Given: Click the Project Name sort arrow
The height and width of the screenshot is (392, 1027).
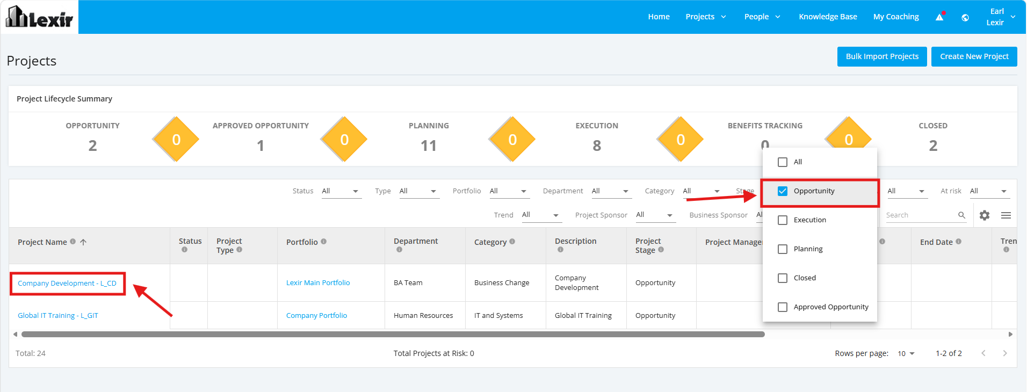Looking at the screenshot, I should click(x=83, y=242).
